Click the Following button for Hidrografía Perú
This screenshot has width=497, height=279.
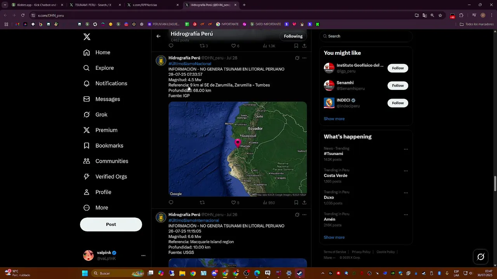(293, 36)
